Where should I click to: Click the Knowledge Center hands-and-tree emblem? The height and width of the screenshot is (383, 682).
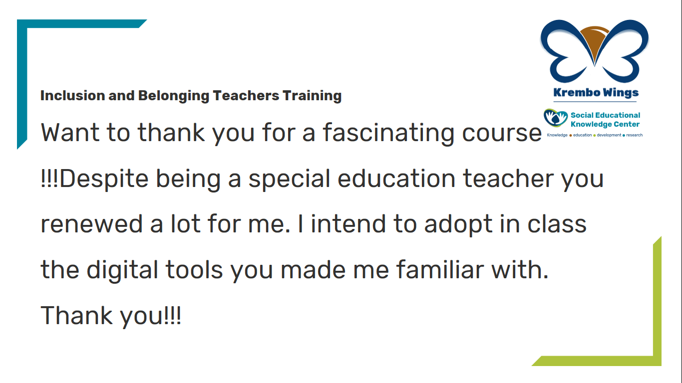(556, 118)
